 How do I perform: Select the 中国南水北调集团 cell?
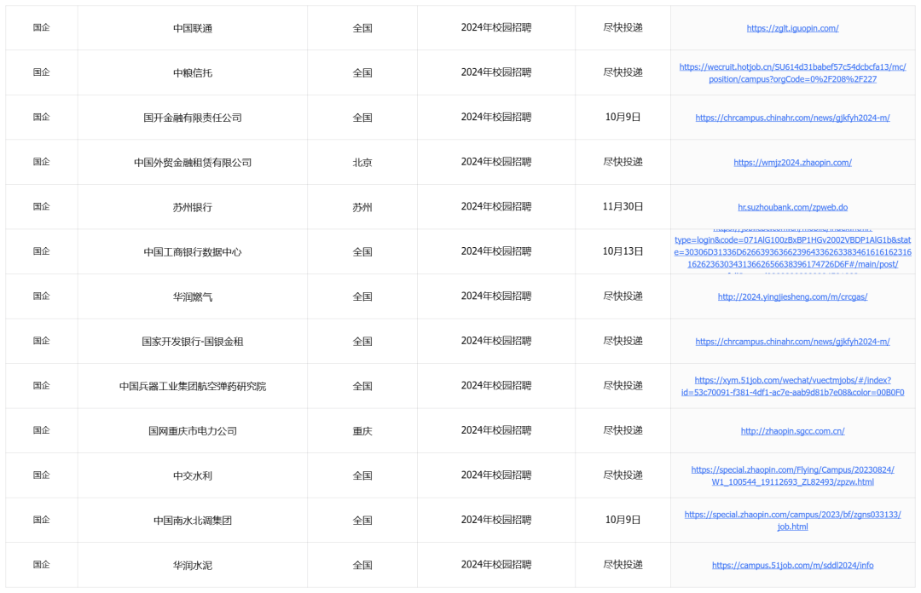pyautogui.click(x=193, y=521)
